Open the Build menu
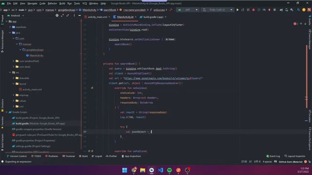312x175 pixels. click(62, 3)
